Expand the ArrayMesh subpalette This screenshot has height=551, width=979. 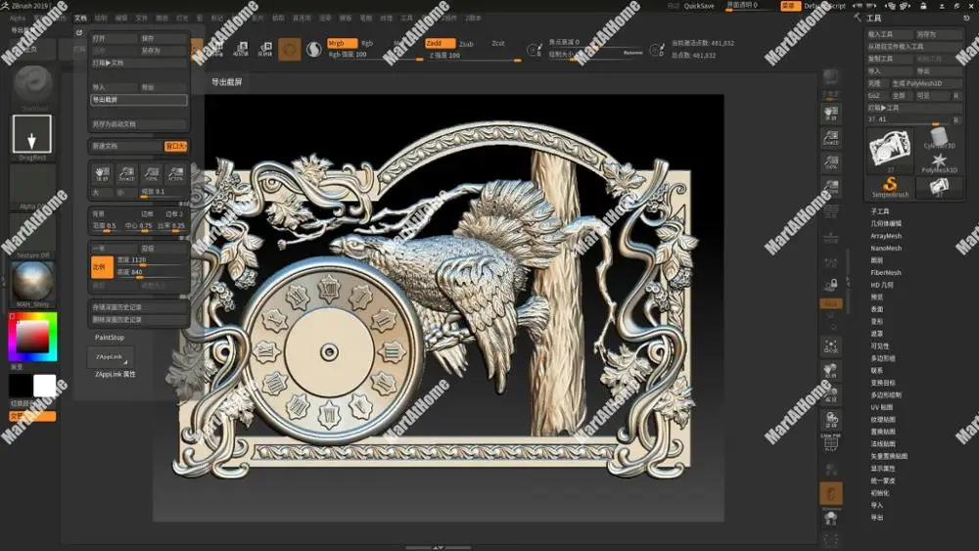[x=886, y=236]
